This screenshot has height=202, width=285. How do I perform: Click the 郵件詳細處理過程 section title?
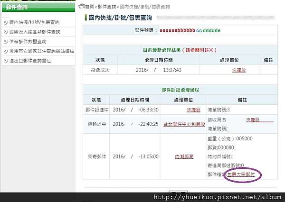click(180, 90)
